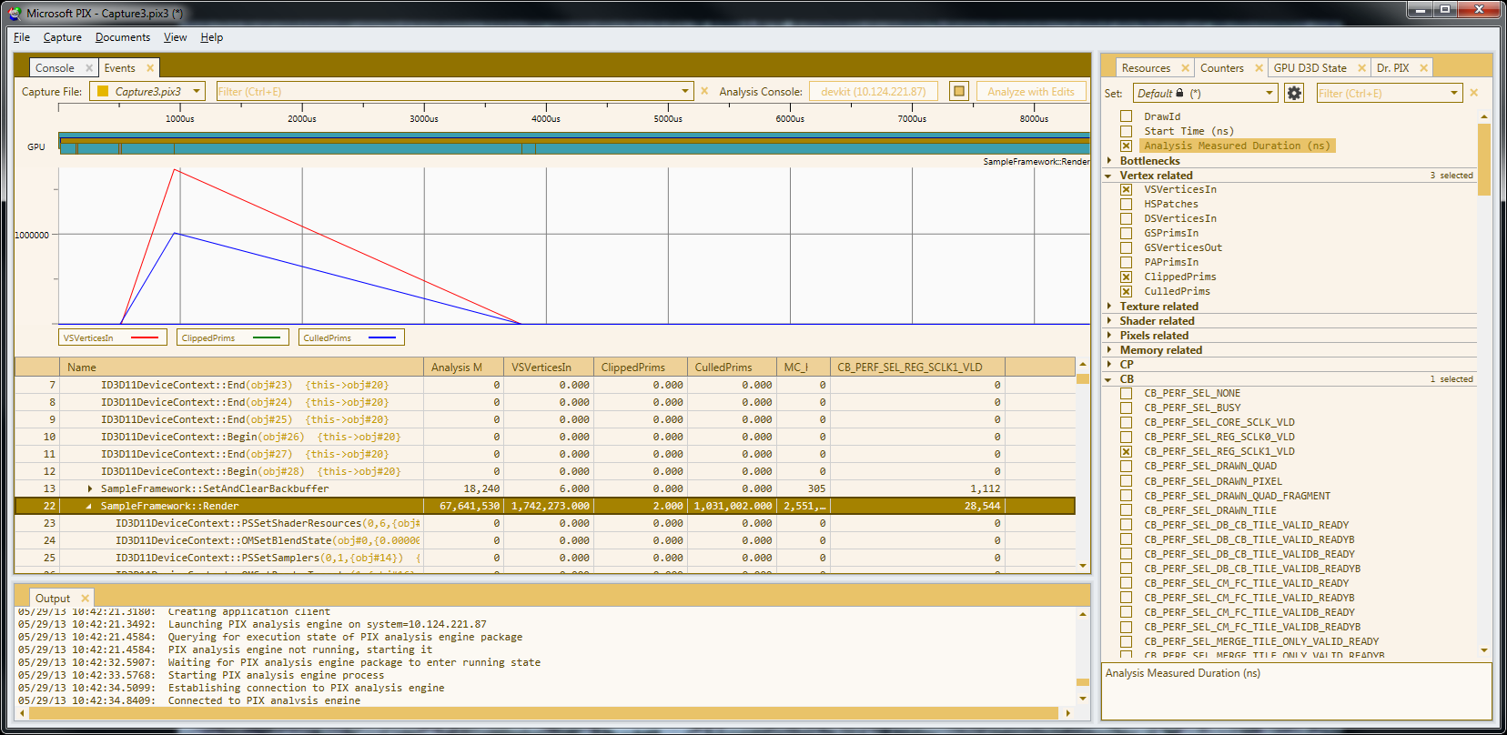1507x735 pixels.
Task: Clear the counters filter X icon
Action: click(1474, 93)
